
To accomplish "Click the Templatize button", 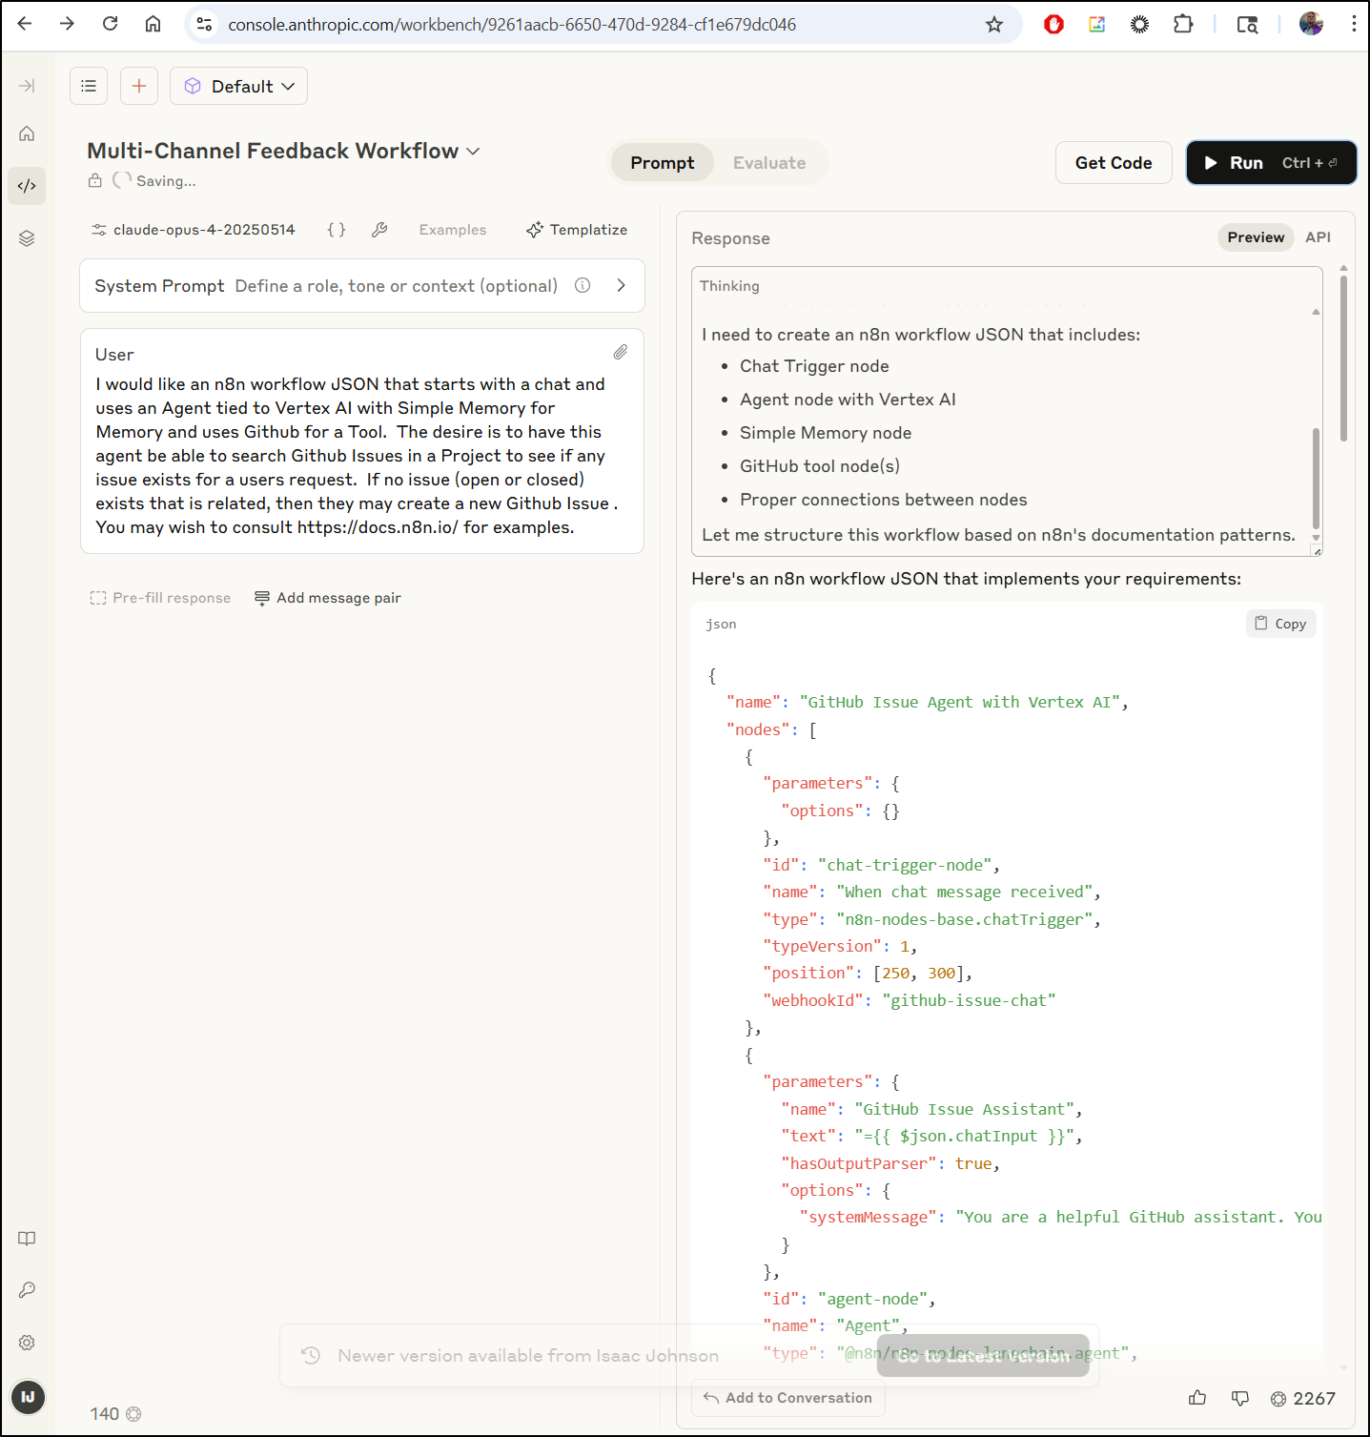I will click(577, 230).
